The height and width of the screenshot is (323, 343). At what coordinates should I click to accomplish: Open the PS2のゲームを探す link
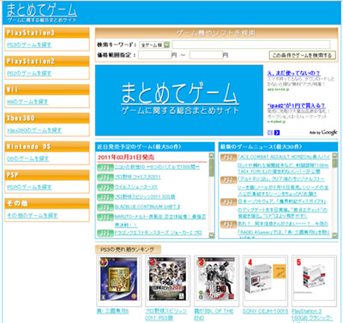coord(29,74)
